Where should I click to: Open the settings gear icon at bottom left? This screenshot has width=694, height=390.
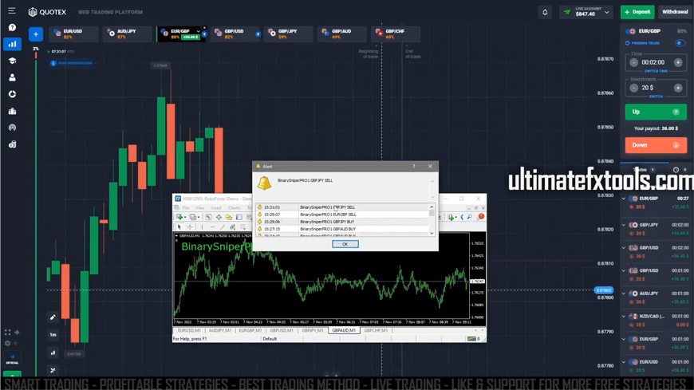click(7, 343)
